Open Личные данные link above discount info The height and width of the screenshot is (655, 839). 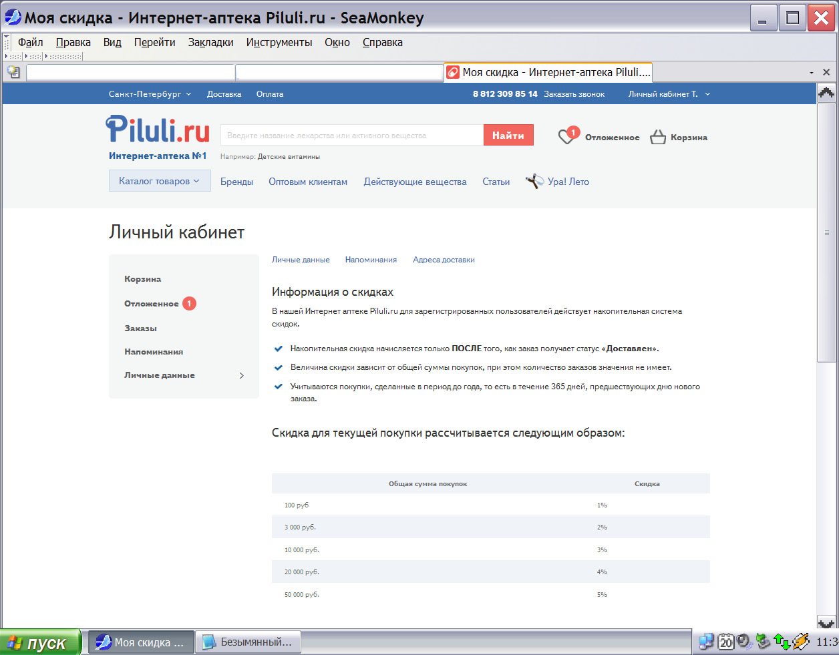pyautogui.click(x=301, y=260)
